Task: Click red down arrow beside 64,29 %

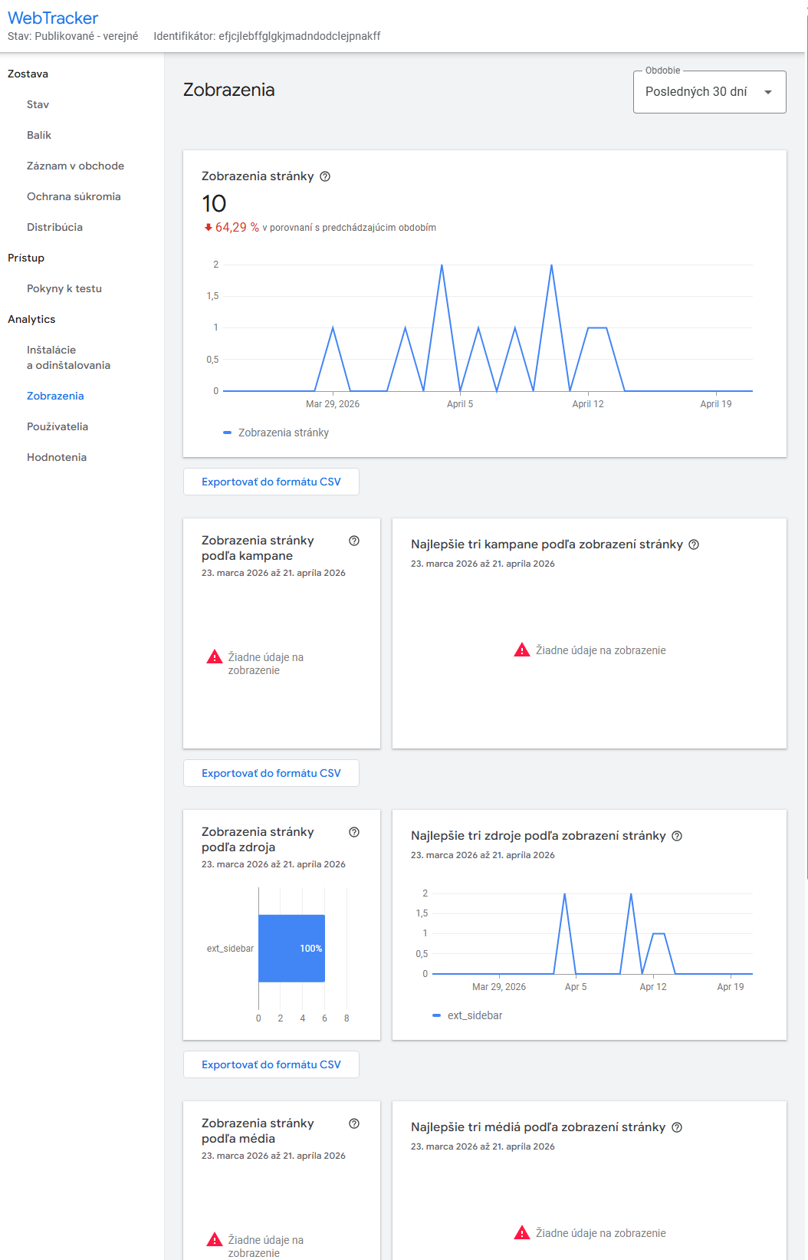Action: pyautogui.click(x=208, y=228)
